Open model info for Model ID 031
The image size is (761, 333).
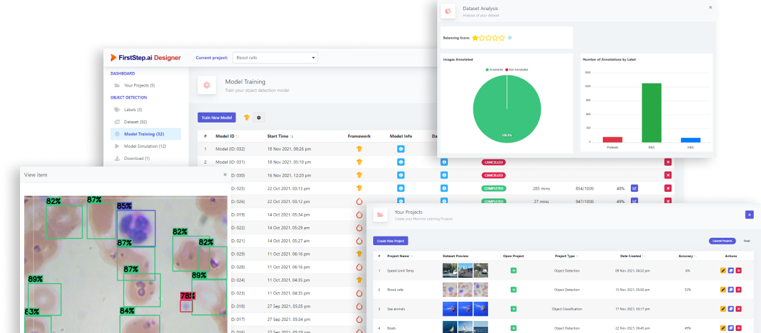coord(401,162)
